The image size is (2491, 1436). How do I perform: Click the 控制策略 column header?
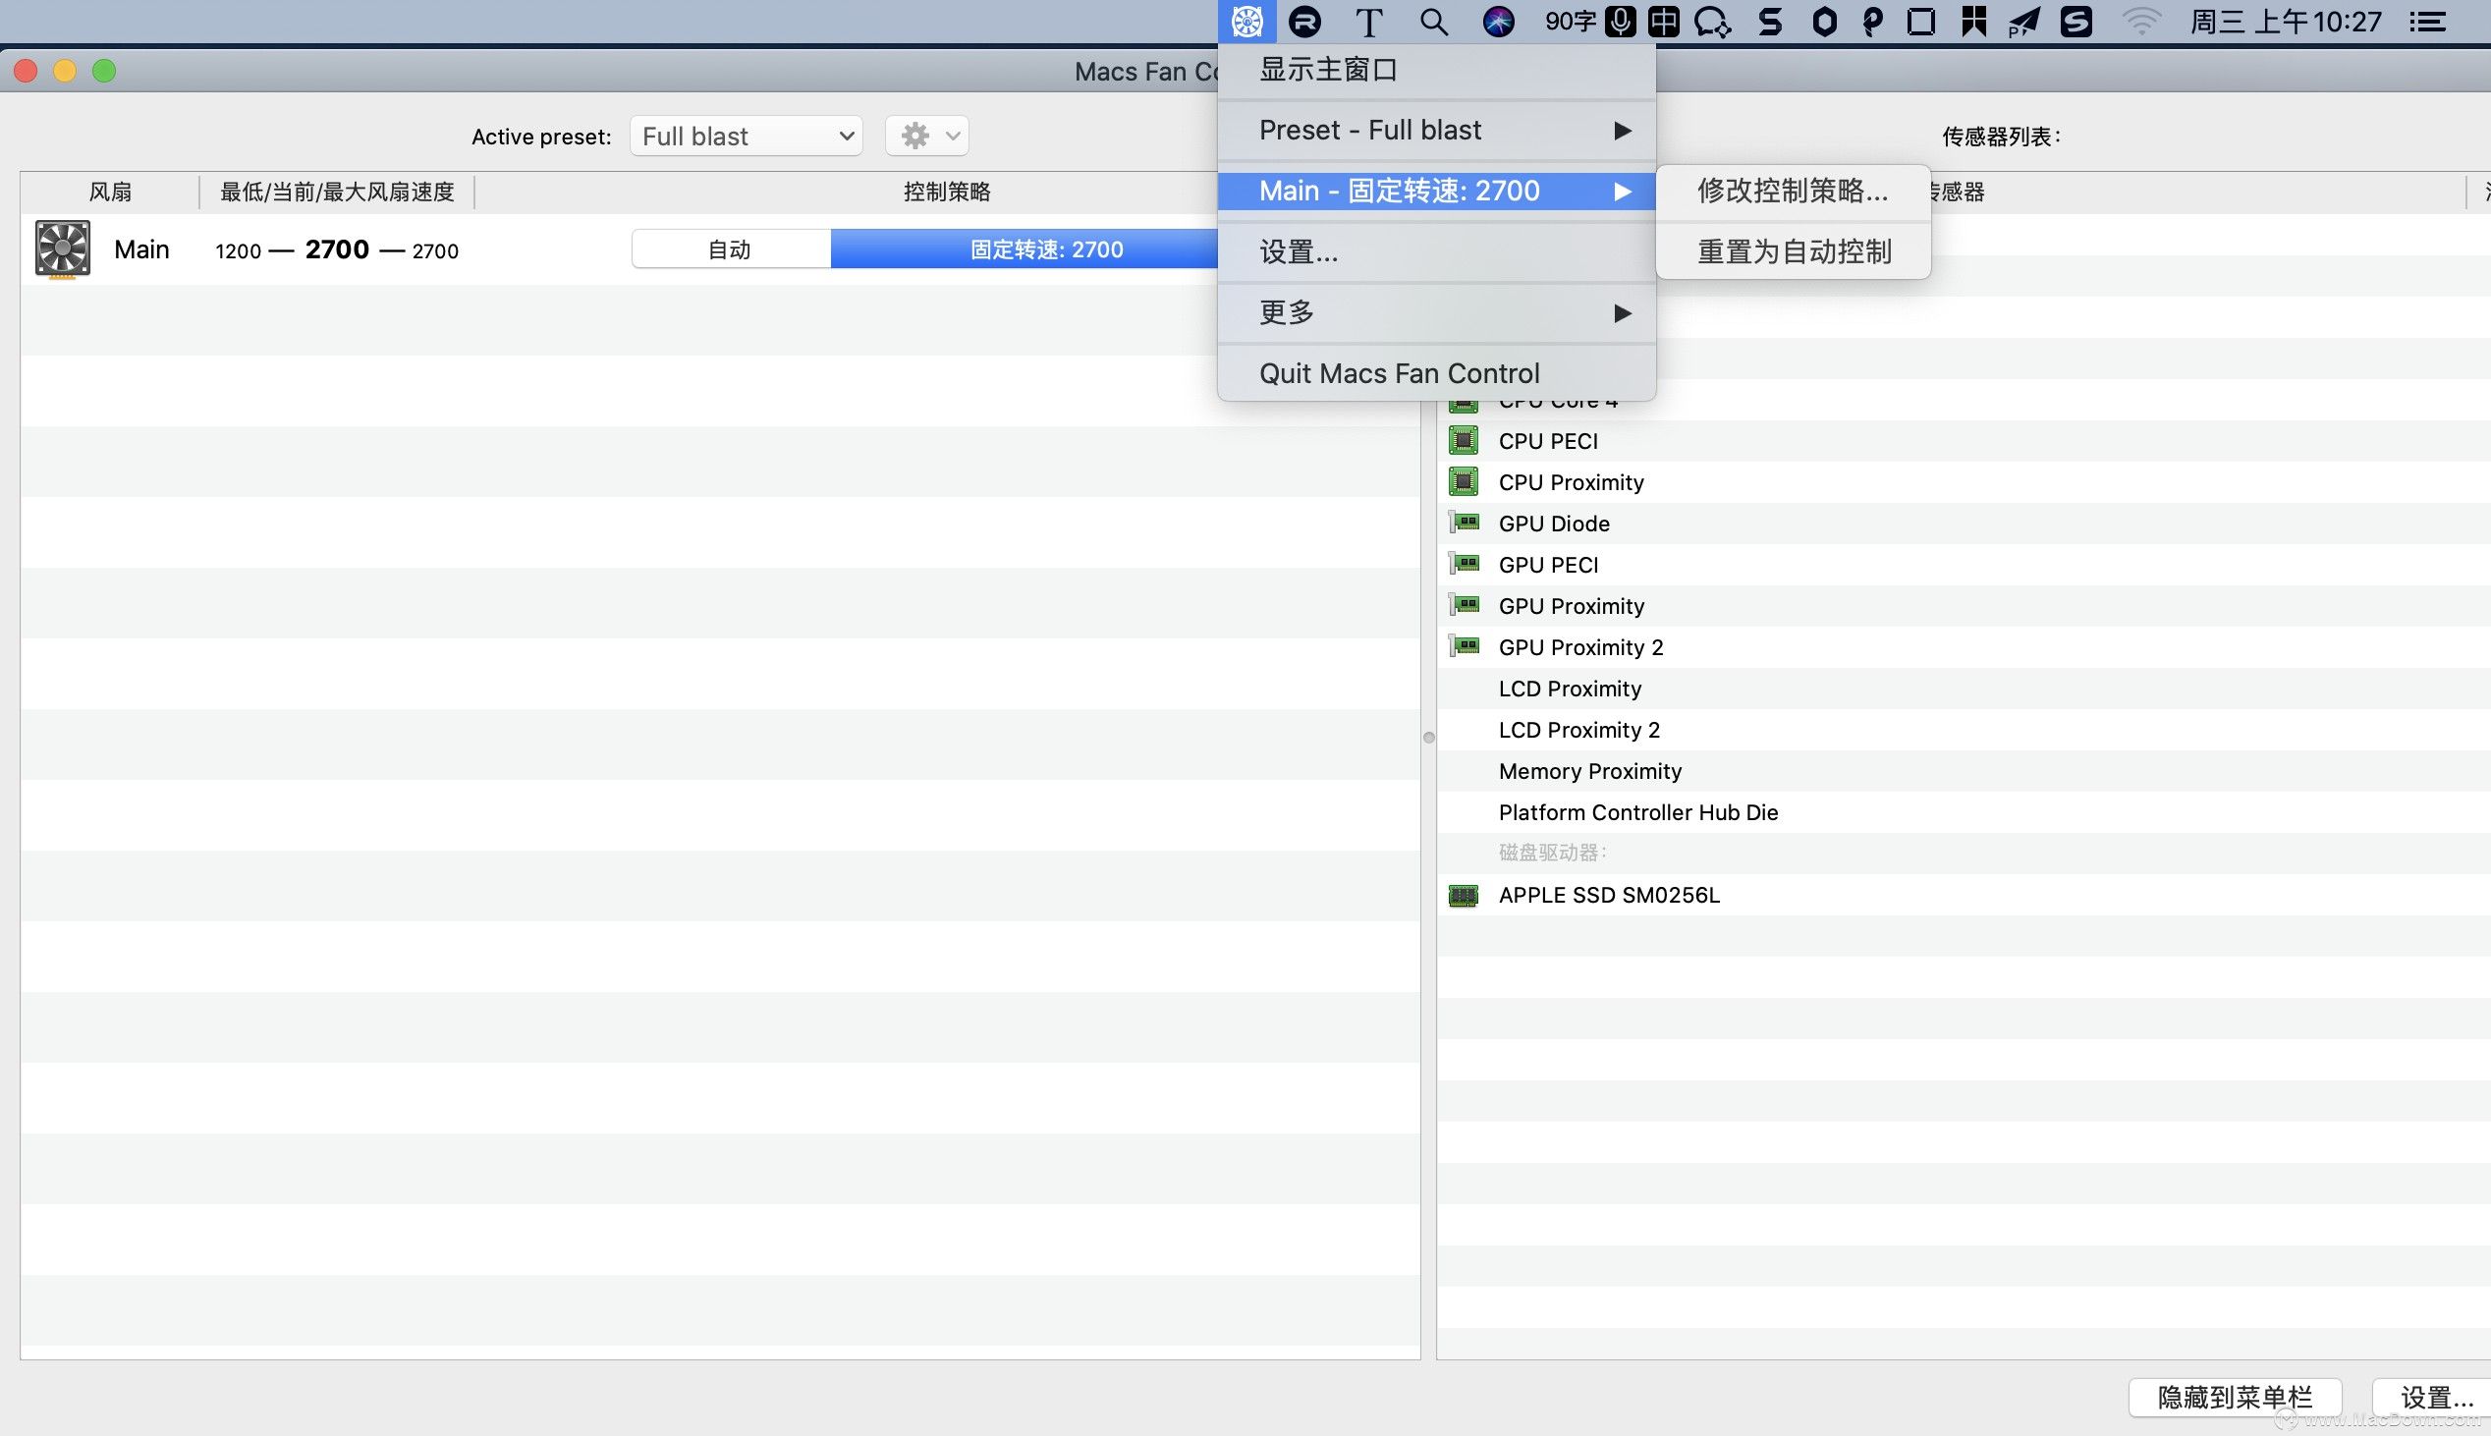947,192
